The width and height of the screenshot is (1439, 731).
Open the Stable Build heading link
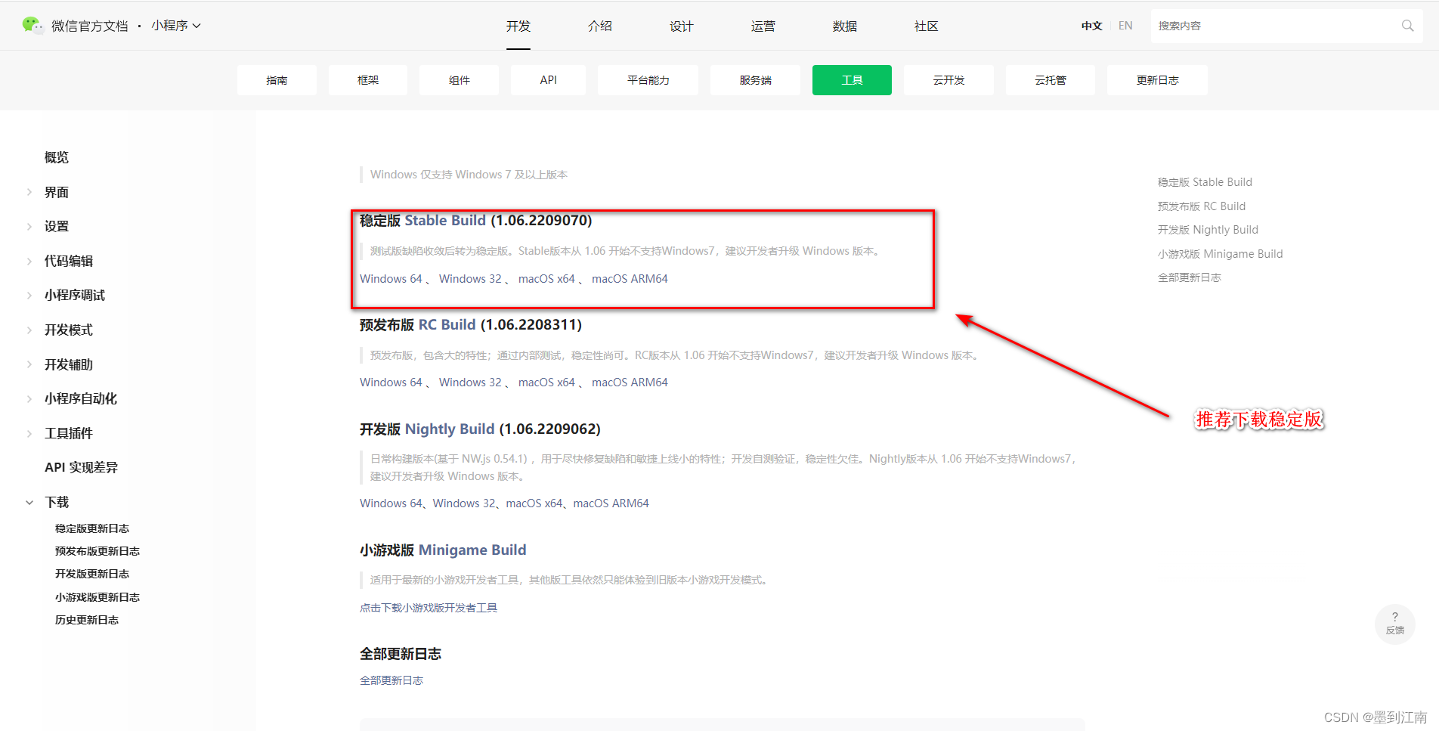pyautogui.click(x=445, y=221)
